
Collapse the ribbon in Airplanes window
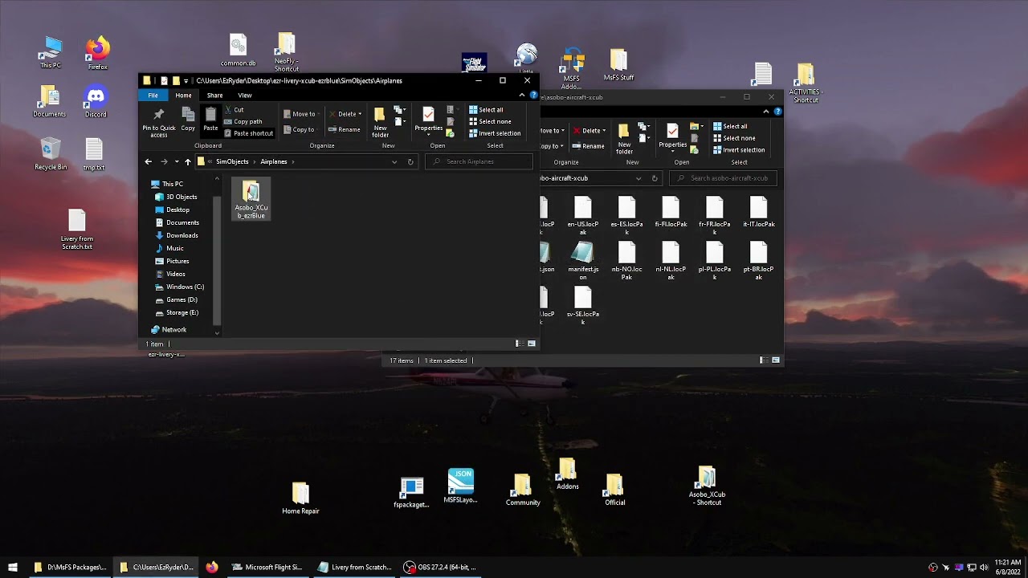point(522,96)
